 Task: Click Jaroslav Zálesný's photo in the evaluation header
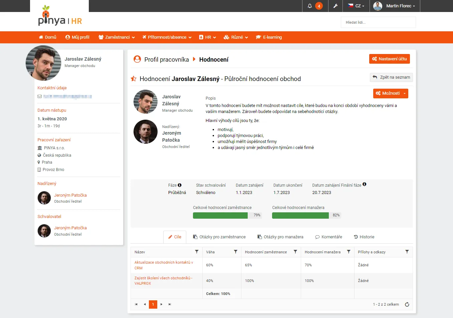(146, 102)
